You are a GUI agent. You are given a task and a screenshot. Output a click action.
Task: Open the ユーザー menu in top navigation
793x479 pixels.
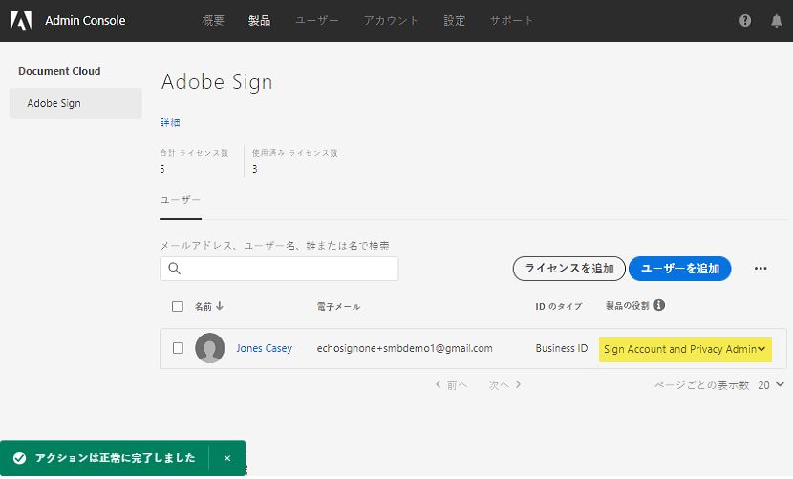(316, 21)
